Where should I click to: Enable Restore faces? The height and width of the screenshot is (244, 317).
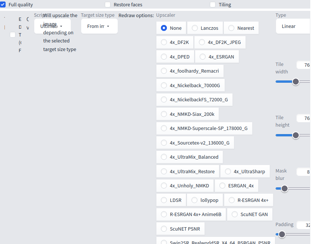(108, 4)
